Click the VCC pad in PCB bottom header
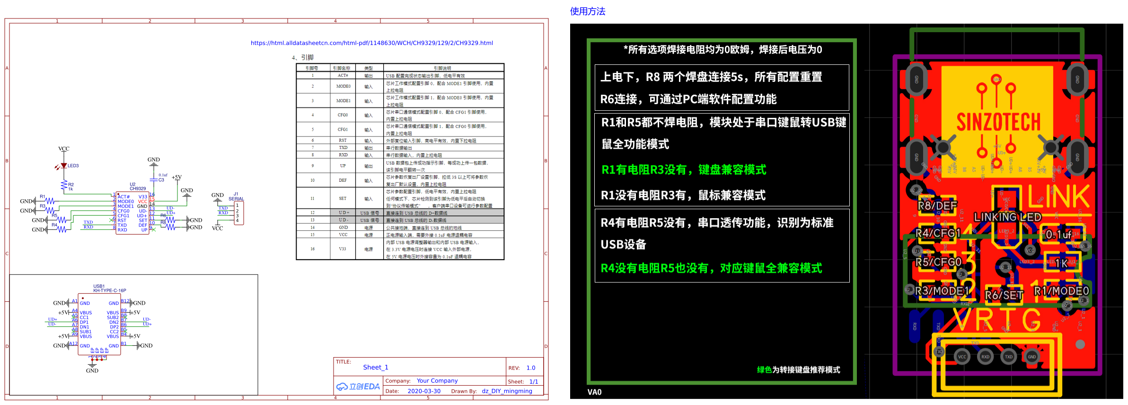1128x405 pixels. (x=962, y=357)
